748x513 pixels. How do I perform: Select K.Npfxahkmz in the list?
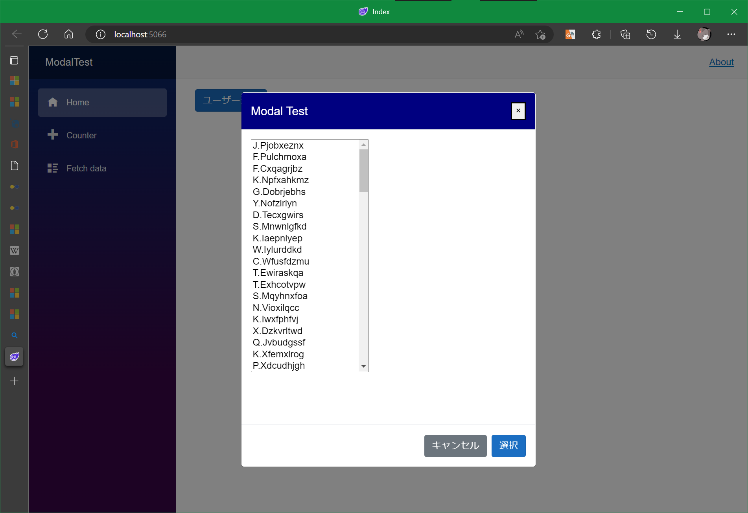click(x=305, y=180)
